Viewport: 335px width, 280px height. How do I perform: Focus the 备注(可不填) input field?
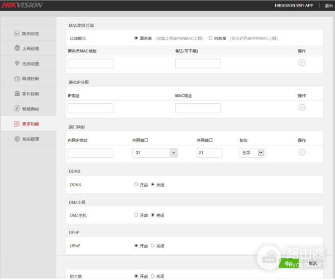(198, 64)
